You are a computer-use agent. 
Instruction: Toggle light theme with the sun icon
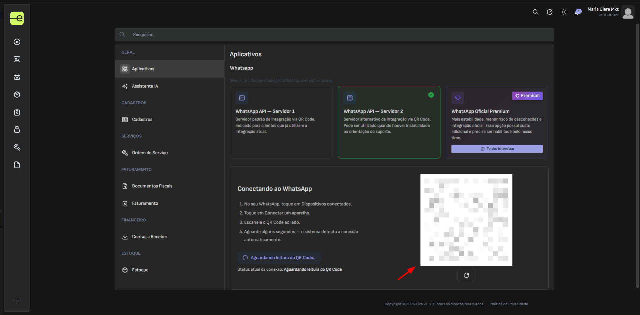point(564,12)
